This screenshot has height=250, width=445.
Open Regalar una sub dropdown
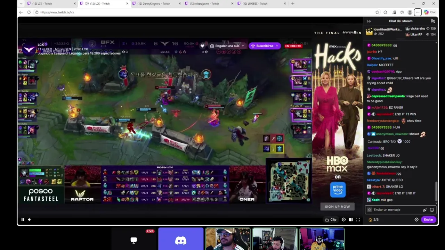(x=227, y=46)
